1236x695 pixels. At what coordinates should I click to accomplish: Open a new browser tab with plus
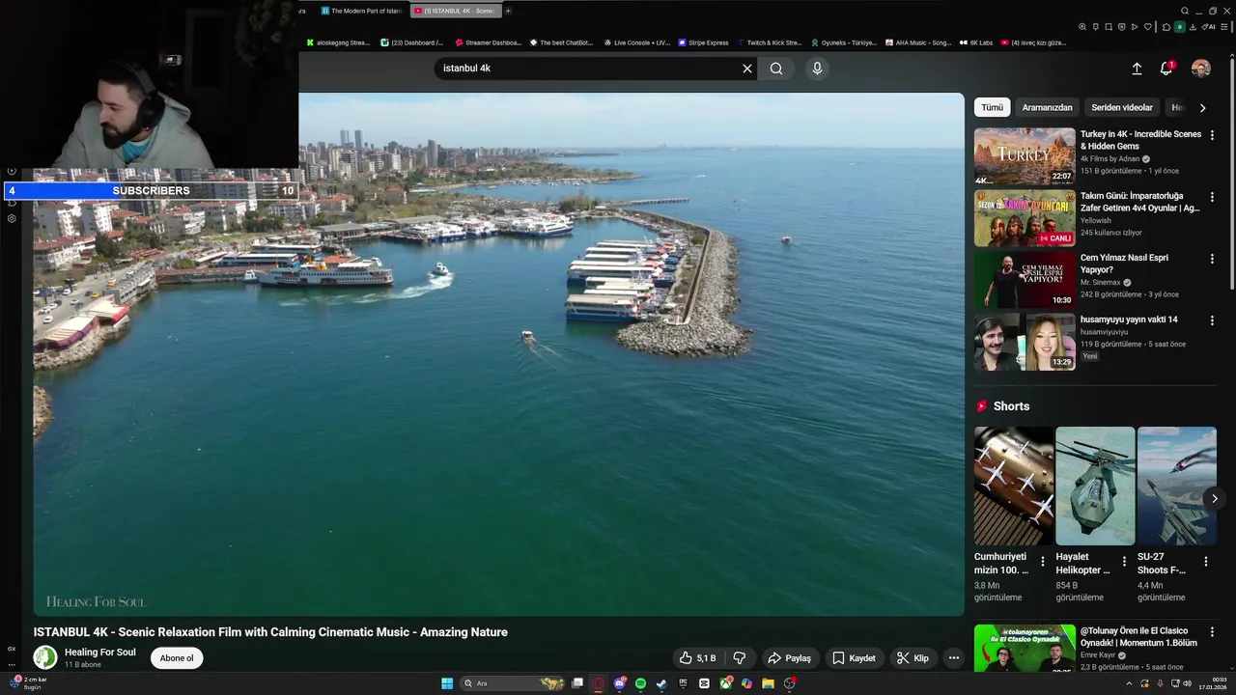tap(508, 11)
